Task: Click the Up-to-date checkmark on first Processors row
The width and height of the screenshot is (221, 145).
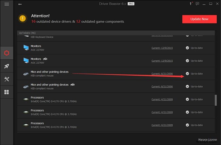Action: [x=187, y=99]
